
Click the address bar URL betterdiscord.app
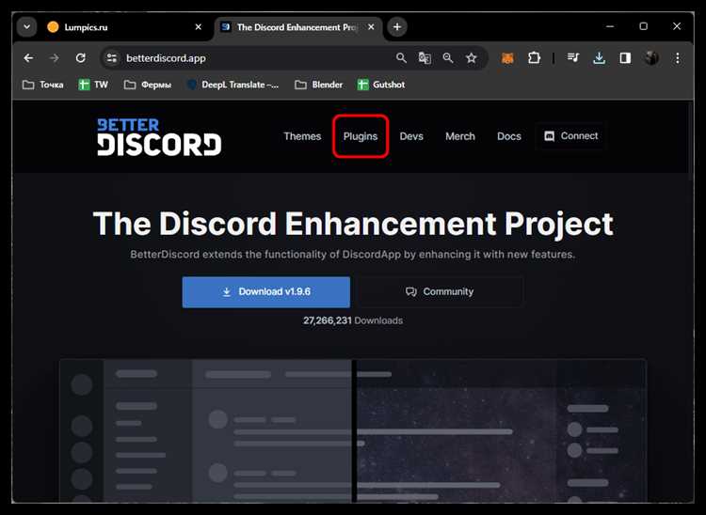pos(166,58)
